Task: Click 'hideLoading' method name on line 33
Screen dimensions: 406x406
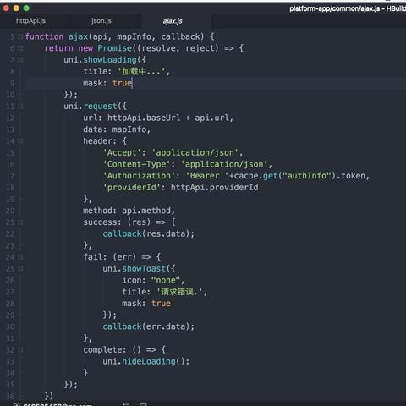Action: click(x=149, y=361)
